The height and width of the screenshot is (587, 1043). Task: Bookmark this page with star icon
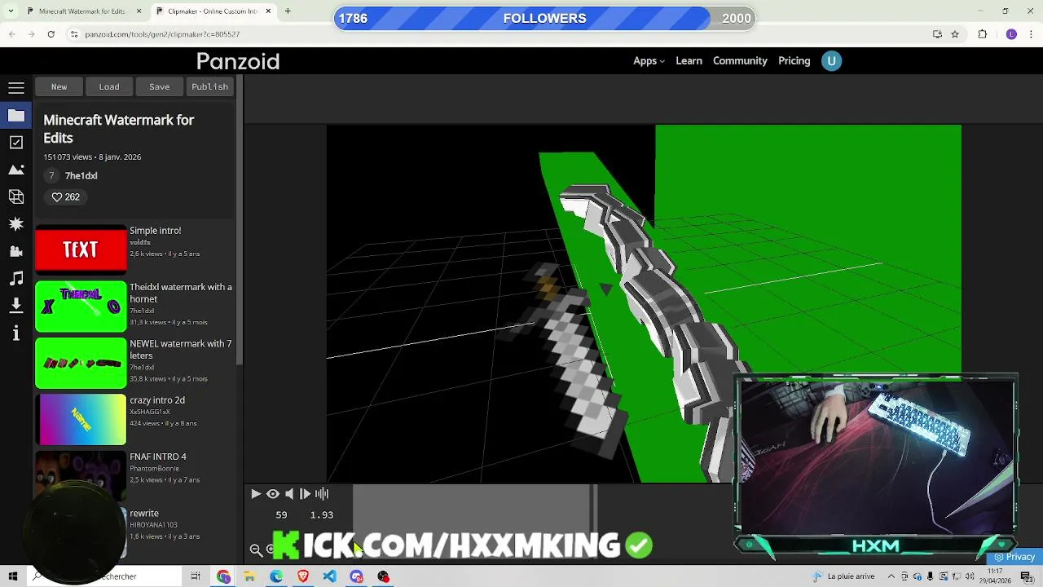pyautogui.click(x=955, y=34)
